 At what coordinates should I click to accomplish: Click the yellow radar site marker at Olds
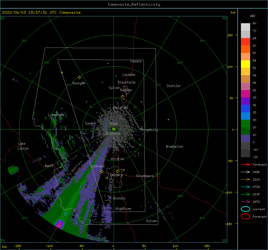click(114, 129)
